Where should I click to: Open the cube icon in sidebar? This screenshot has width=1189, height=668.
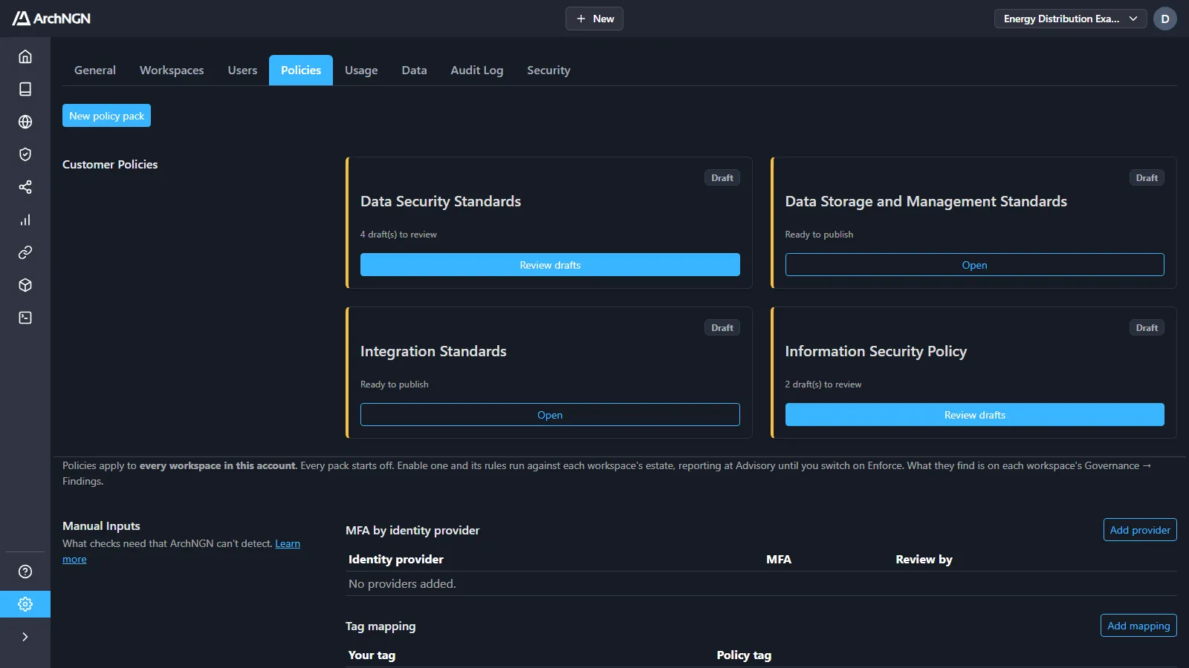click(x=25, y=285)
